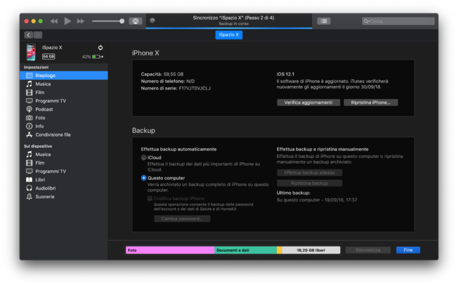
Task: Click the 16,29 GB liberi free space segment
Action: [311, 250]
